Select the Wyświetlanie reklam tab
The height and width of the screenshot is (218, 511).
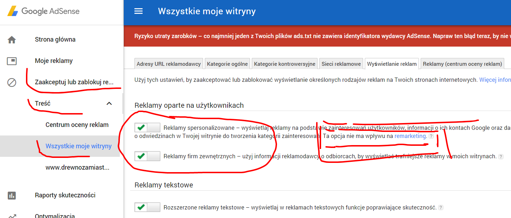click(392, 64)
